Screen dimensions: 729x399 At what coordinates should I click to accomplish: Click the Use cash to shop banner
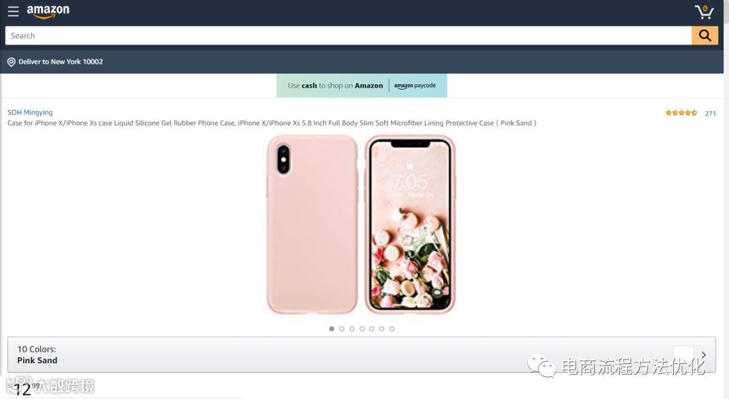[362, 86]
